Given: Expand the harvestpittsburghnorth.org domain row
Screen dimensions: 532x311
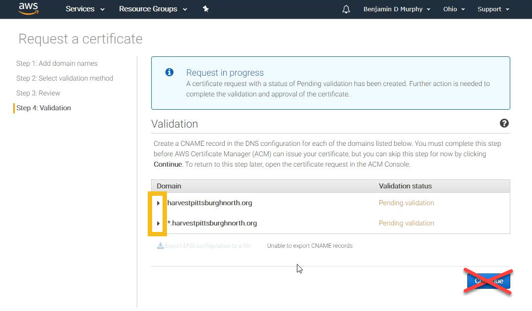Looking at the screenshot, I should [158, 203].
